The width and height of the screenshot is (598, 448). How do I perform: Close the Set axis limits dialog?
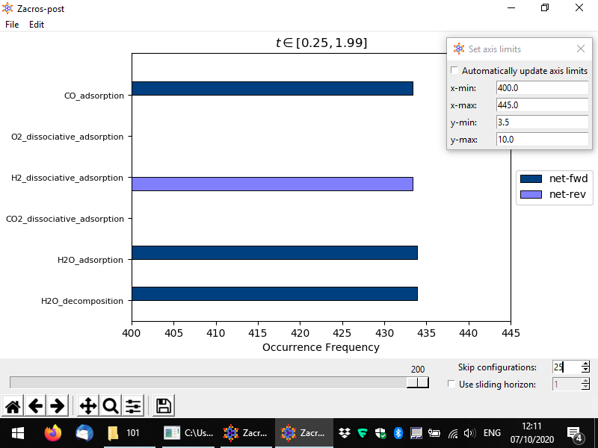coord(581,49)
